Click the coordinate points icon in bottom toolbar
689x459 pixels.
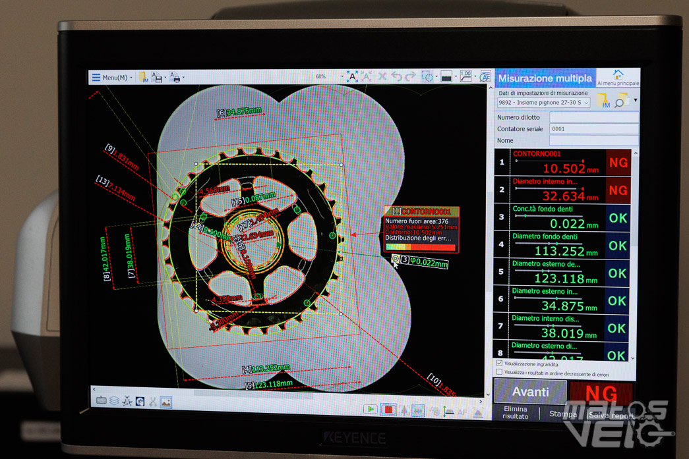pyautogui.click(x=127, y=400)
